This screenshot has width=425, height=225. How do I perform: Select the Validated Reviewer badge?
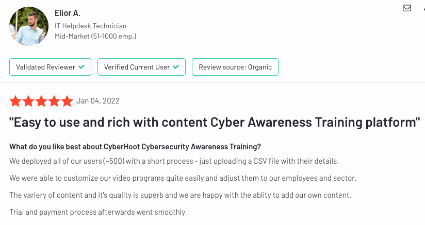click(x=50, y=67)
